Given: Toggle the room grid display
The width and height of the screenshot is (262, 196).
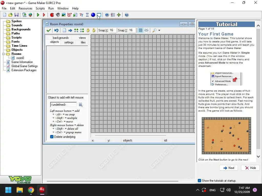Looking at the screenshot, I should point(140,30).
